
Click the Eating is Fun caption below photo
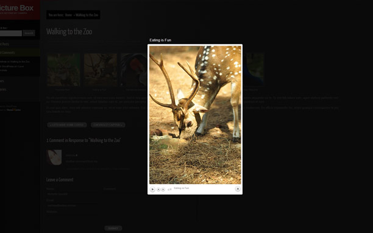182,188
